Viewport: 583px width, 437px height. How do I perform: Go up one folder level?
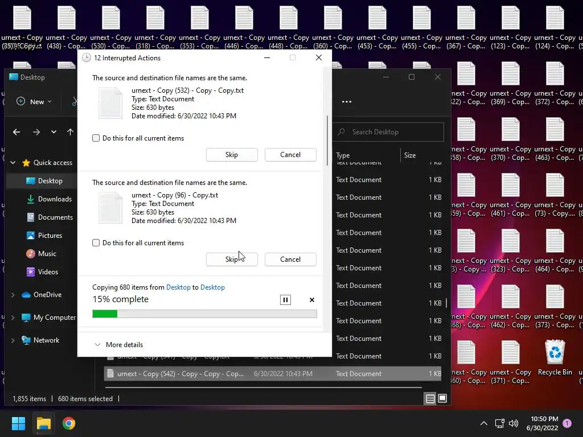coord(70,132)
